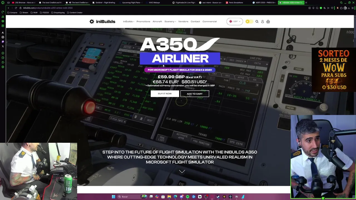Open X (Twitter) from Opera sidebar
Image resolution: width=356 pixels, height=200 pixels.
coord(3,46)
